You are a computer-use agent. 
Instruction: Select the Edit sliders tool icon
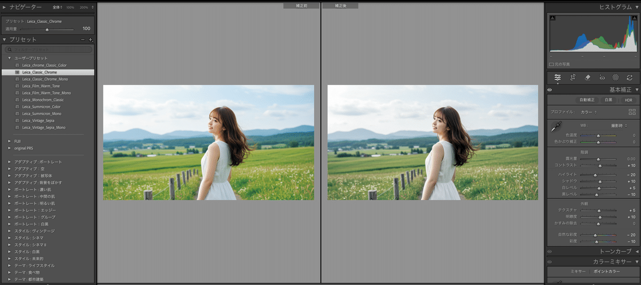(x=558, y=78)
